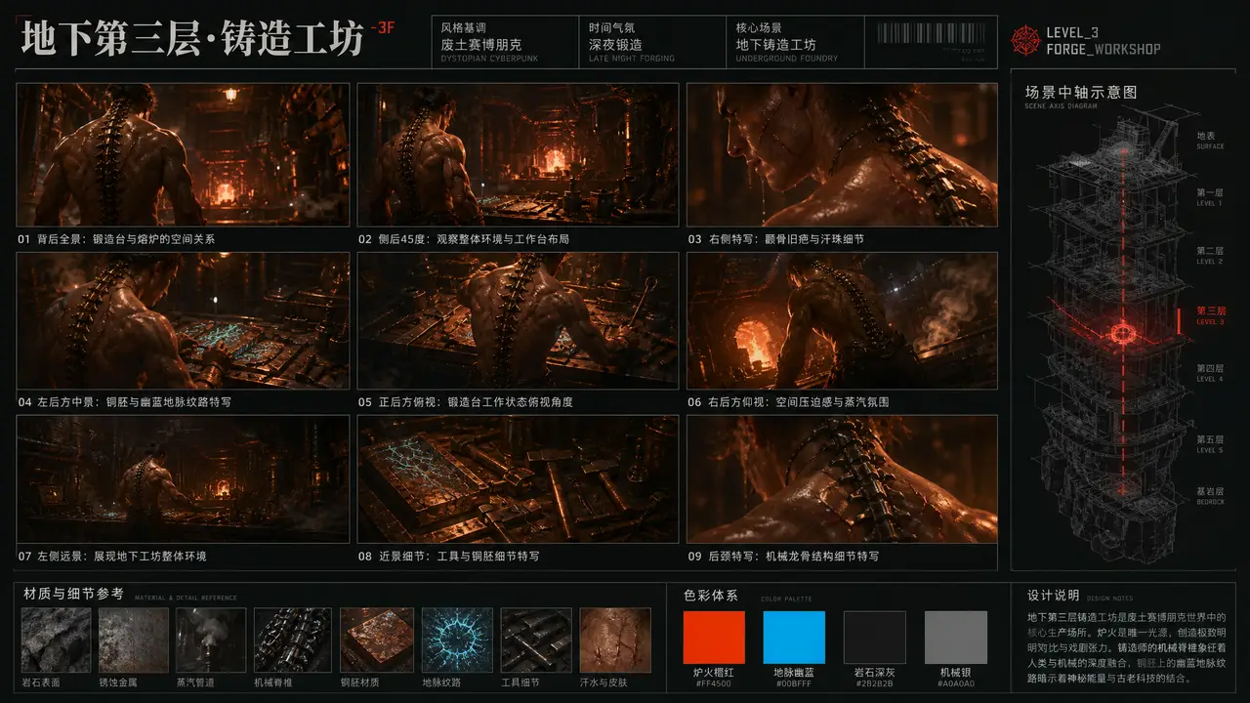The height and width of the screenshot is (703, 1250).
Task: Click the 地下铸造工坊 under 核心场景
Action: [776, 44]
